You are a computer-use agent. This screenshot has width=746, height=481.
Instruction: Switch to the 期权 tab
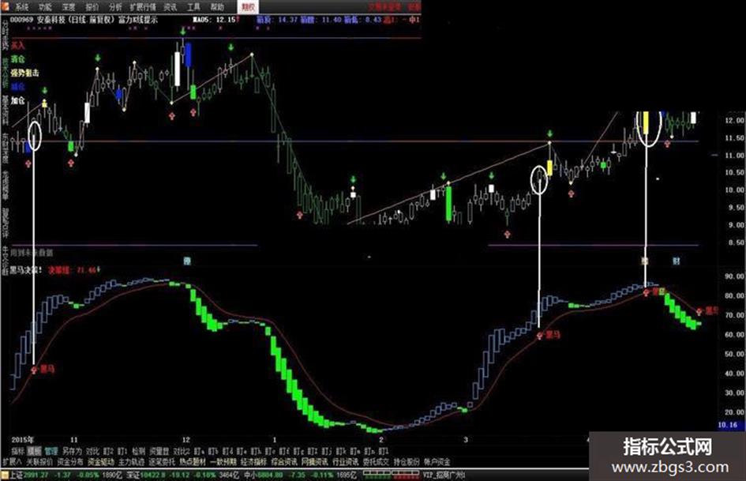point(247,6)
